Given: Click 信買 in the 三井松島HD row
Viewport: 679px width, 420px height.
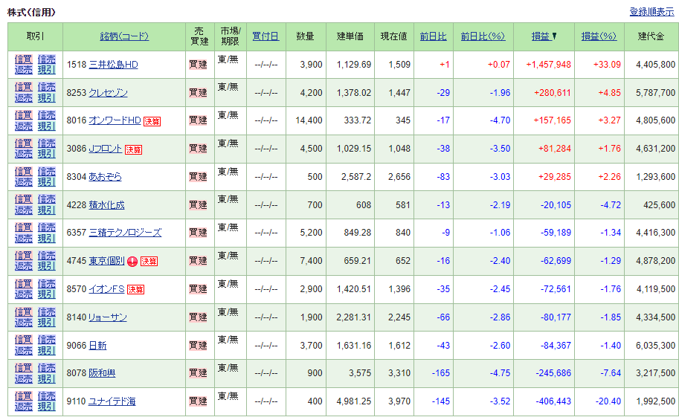Looking at the screenshot, I should click(23, 59).
